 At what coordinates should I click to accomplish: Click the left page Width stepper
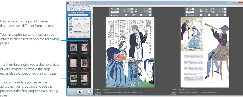132,9
